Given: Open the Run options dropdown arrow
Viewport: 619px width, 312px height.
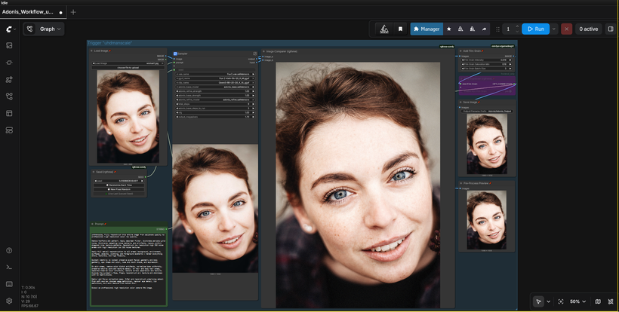Looking at the screenshot, I should [554, 29].
